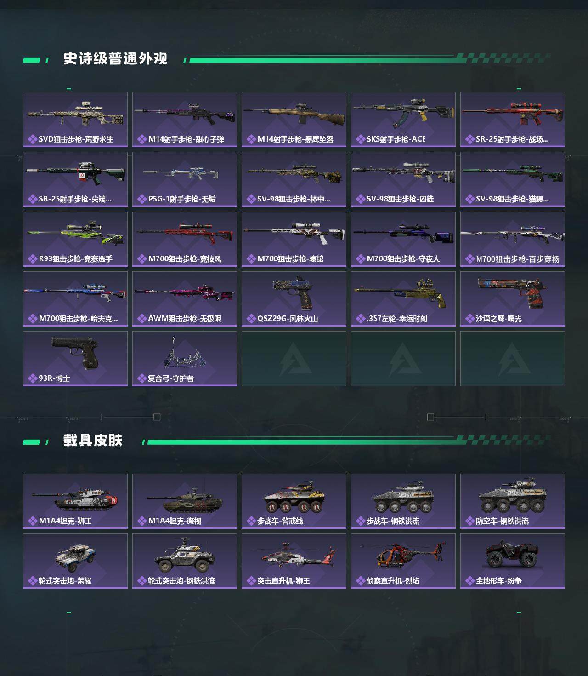The image size is (588, 676).
Task: Select the 沙漠之鹰-曙光 pistol skin
Action: (x=513, y=299)
